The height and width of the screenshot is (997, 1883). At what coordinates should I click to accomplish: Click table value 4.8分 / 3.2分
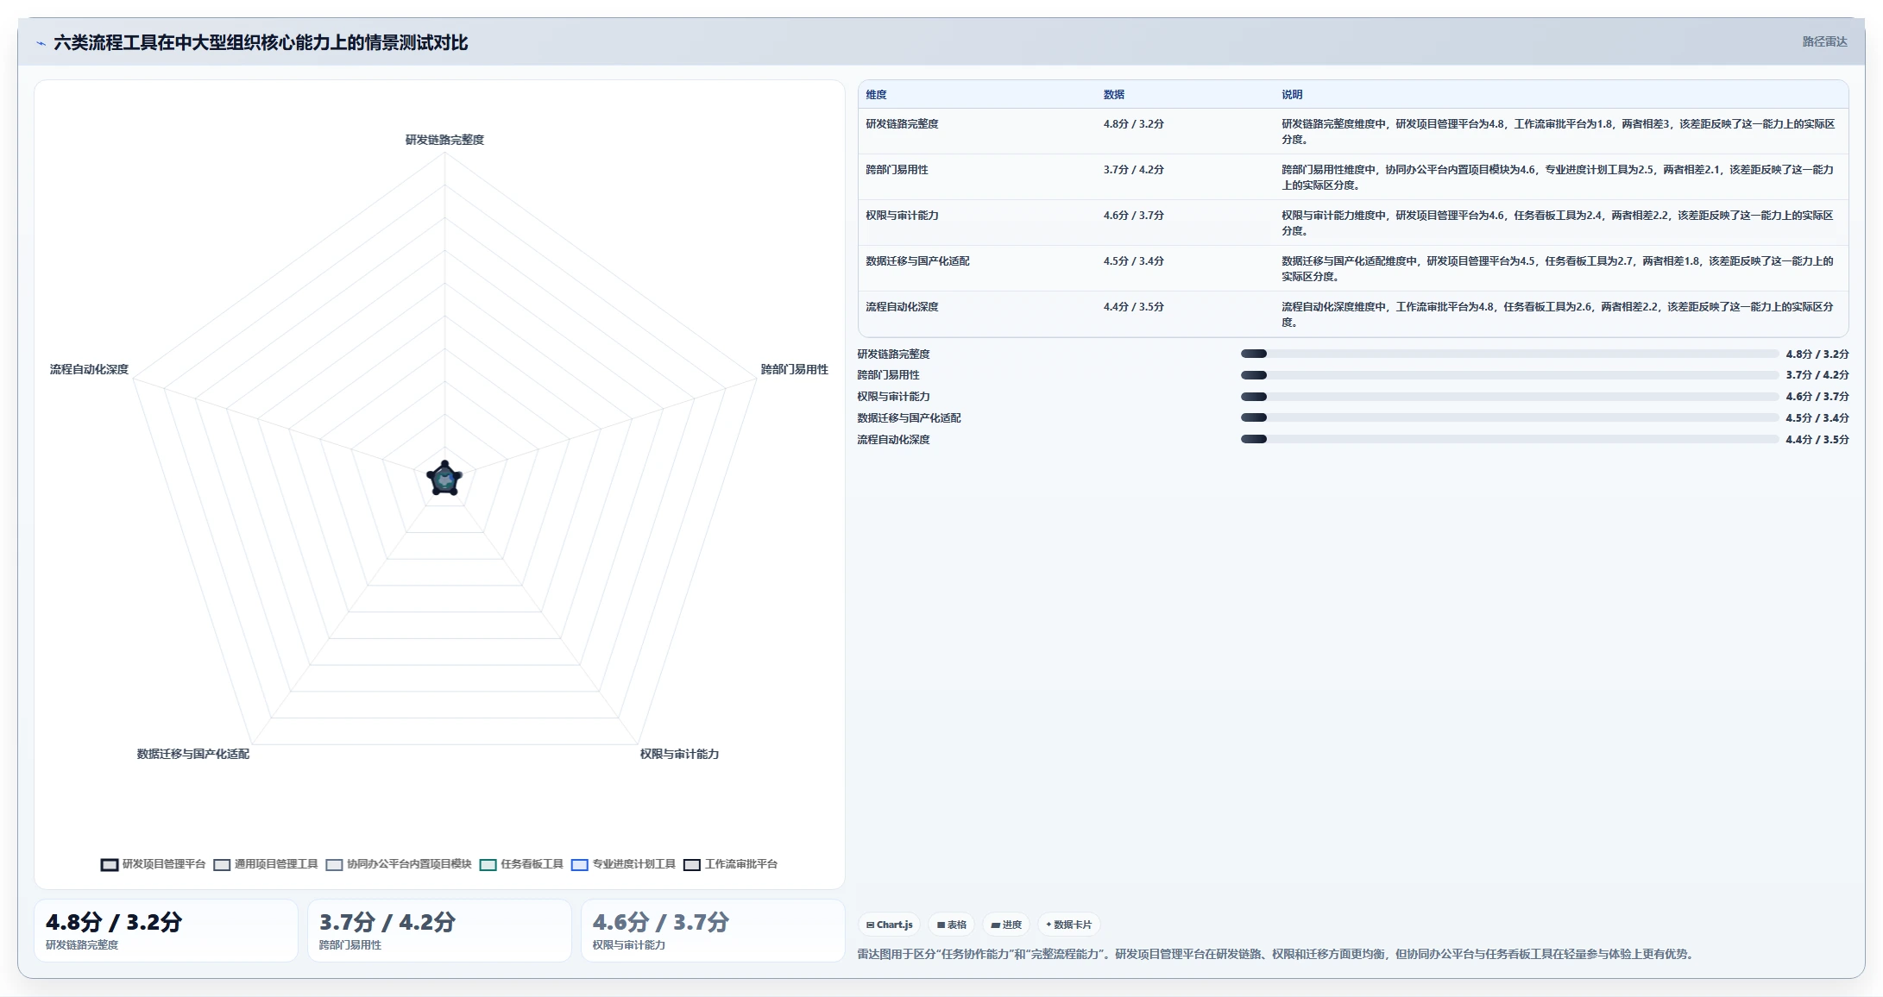click(1133, 124)
